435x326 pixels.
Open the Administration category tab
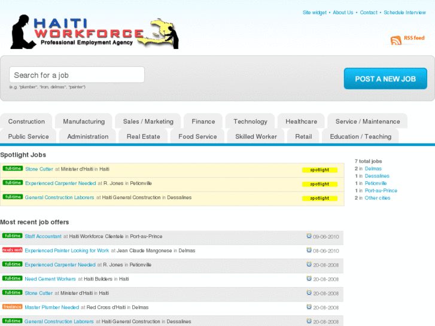click(88, 136)
